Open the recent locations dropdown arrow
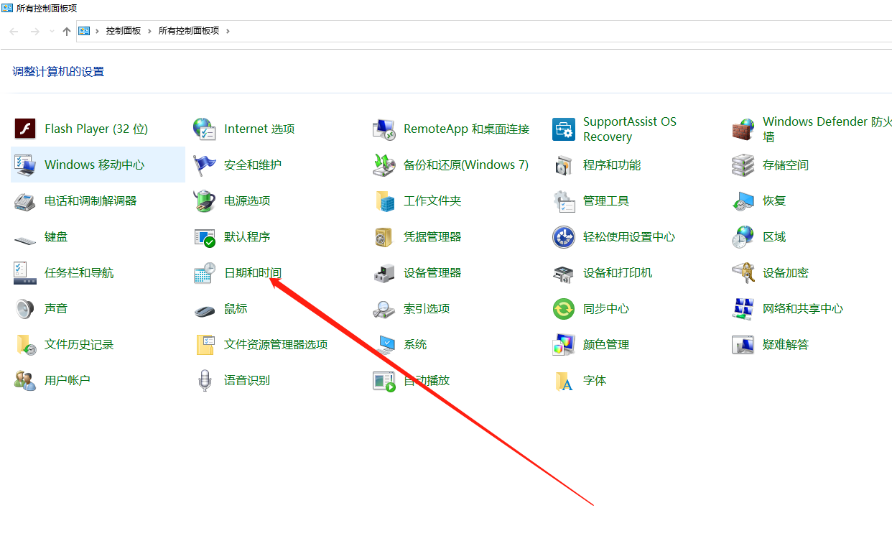Viewport: 892px width, 554px height. click(x=52, y=32)
